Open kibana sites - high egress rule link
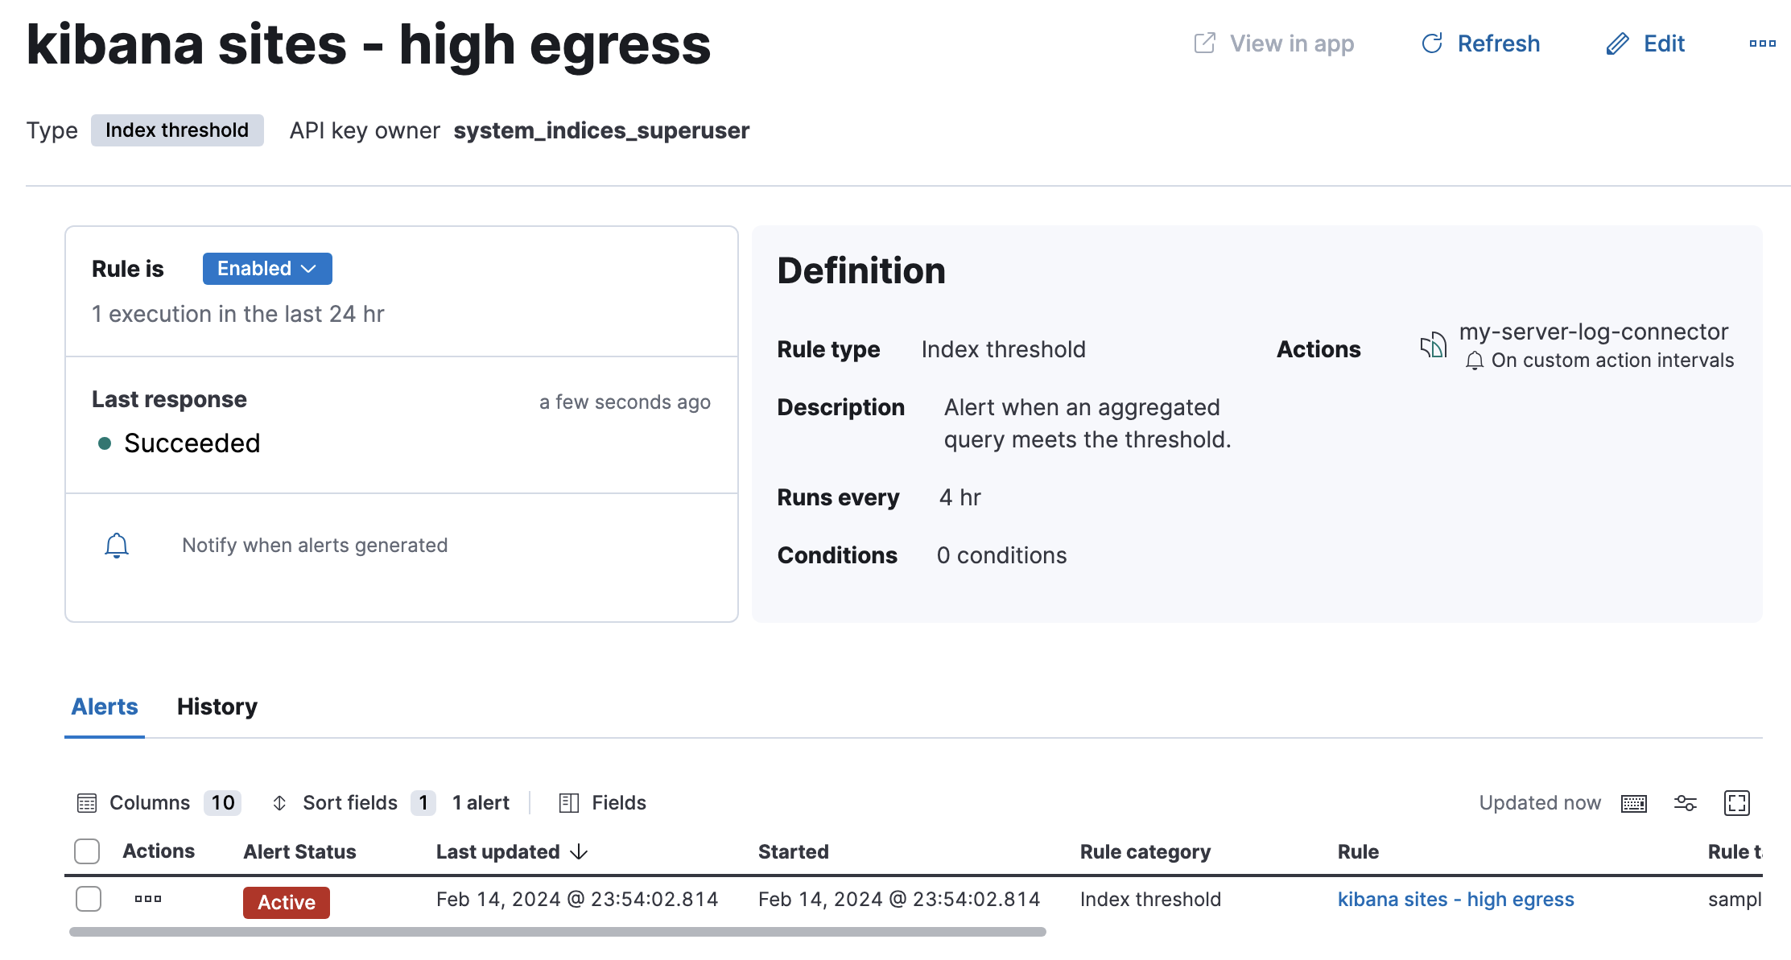The image size is (1791, 960). (1455, 899)
